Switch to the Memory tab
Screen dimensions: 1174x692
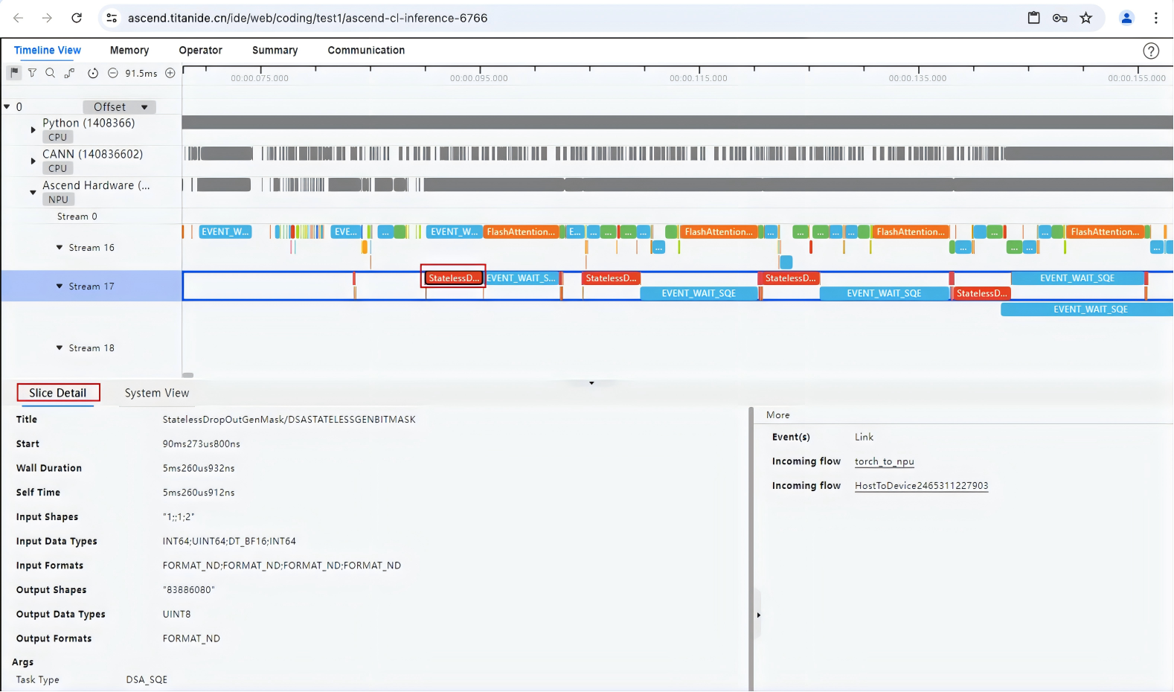(x=129, y=51)
